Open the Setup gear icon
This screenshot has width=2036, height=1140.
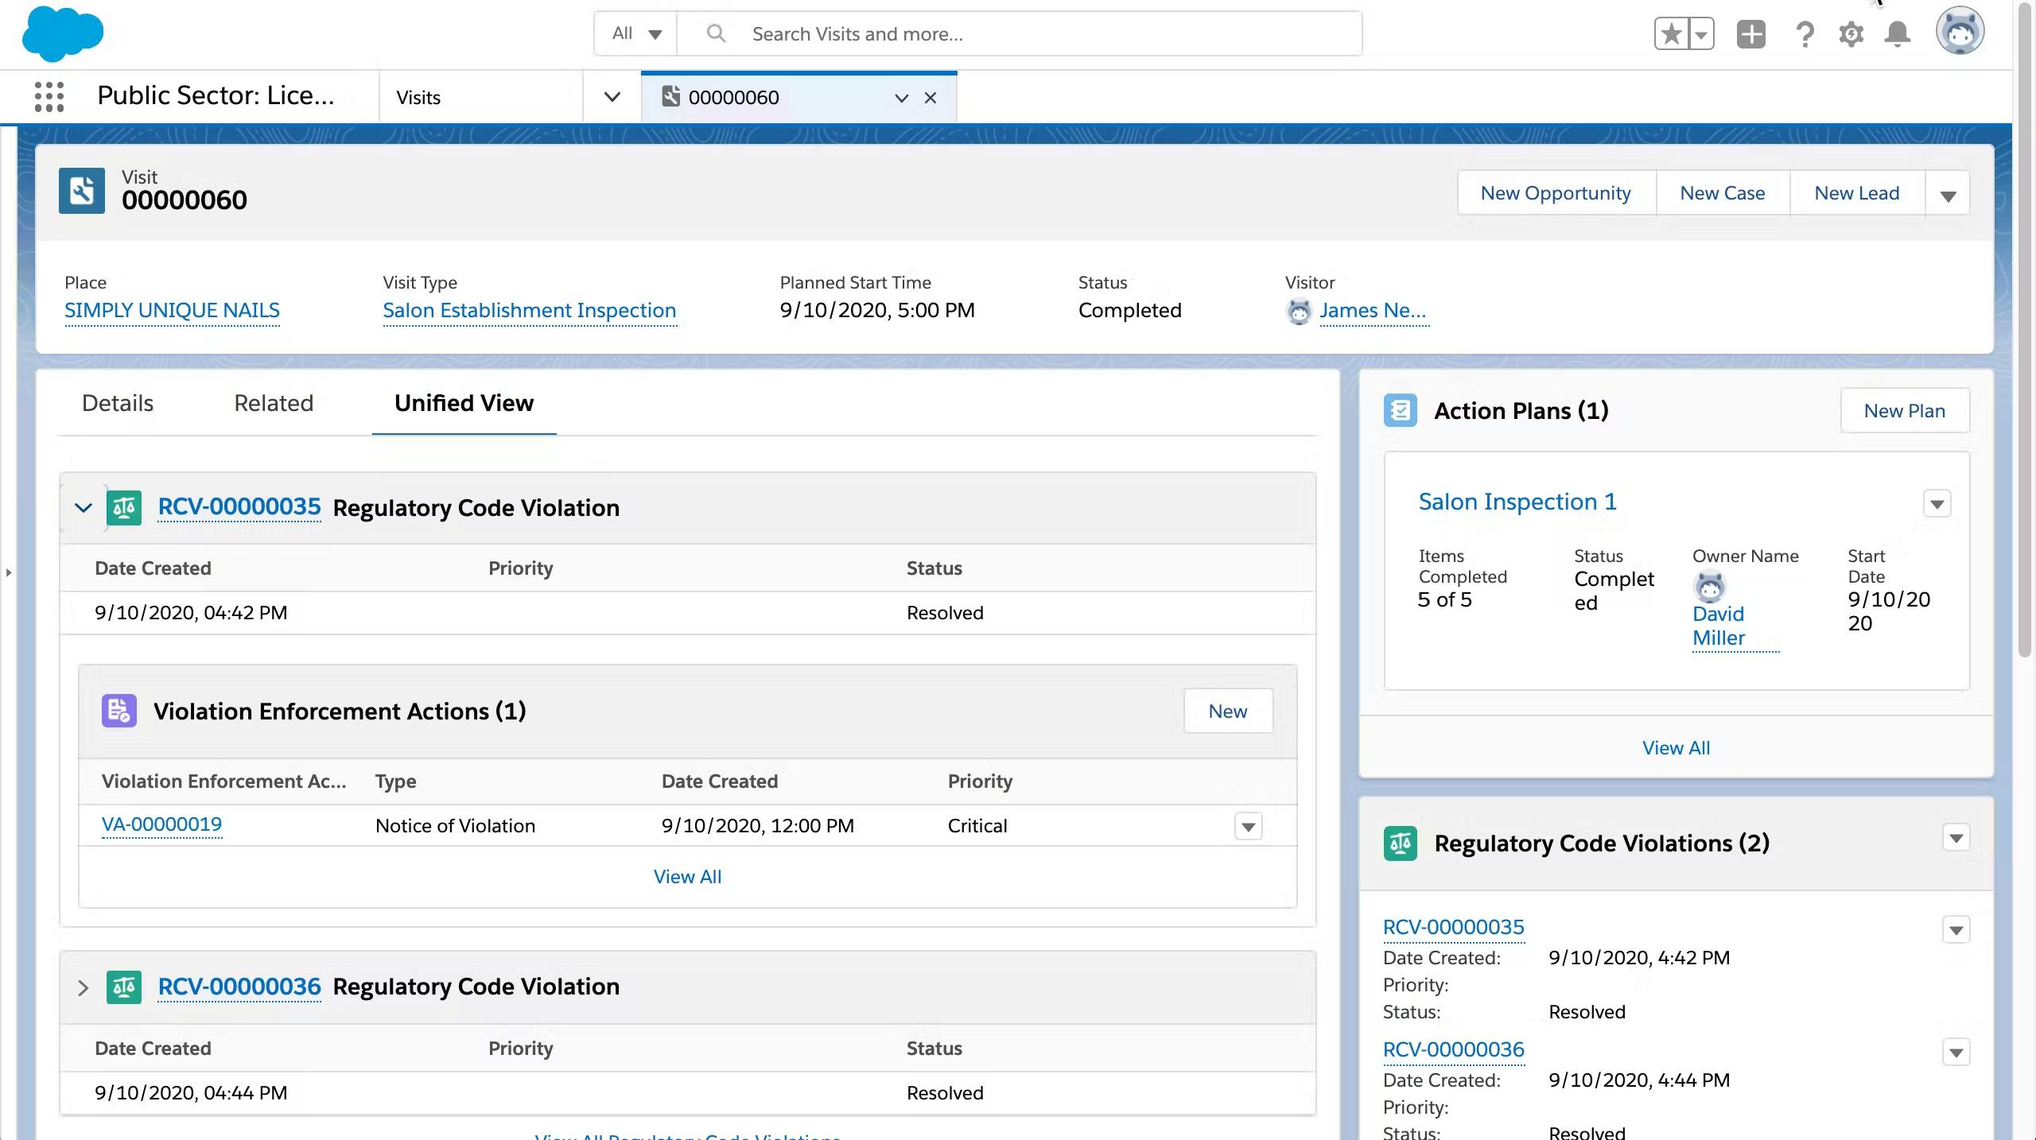(1851, 34)
